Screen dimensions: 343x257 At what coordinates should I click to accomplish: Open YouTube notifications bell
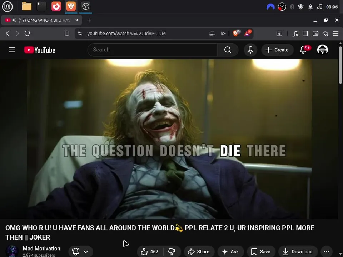(x=303, y=50)
